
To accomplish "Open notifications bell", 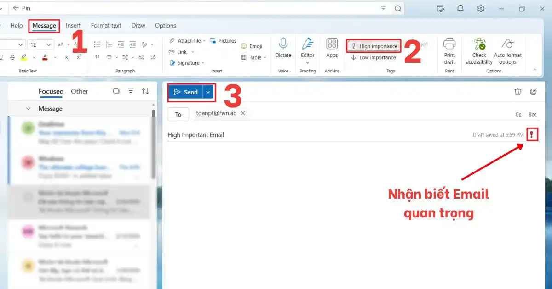I will pos(460,8).
